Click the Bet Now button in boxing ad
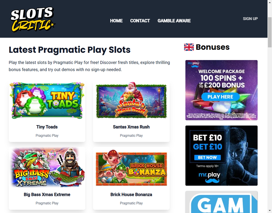Viewport: 272px width, 213px height. (x=207, y=158)
